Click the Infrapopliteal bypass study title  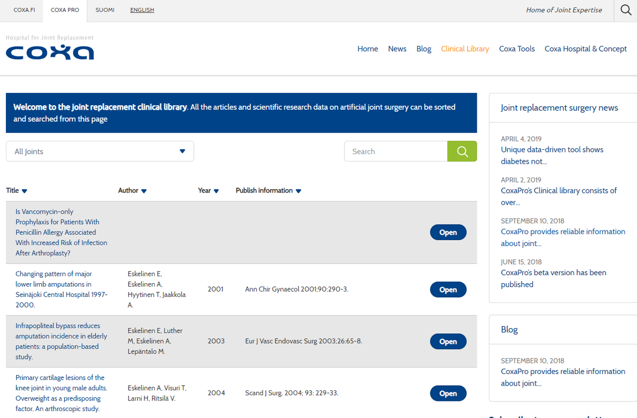61,342
